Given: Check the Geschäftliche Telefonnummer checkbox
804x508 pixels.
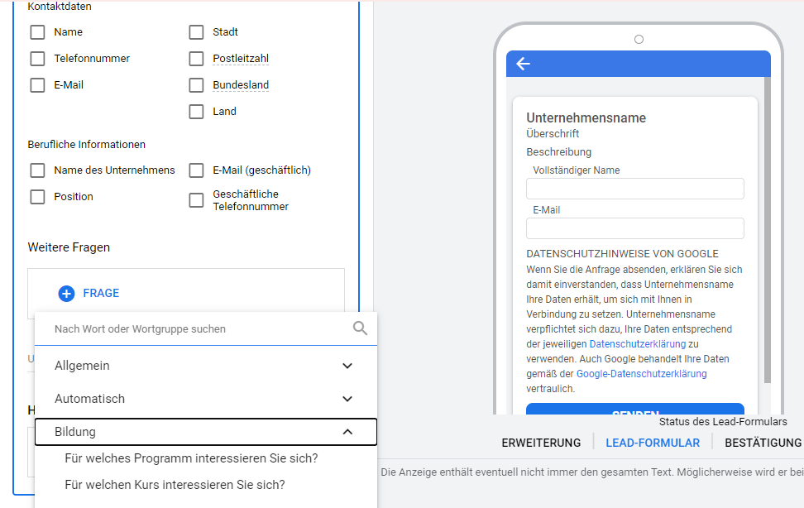Looking at the screenshot, I should [x=196, y=199].
